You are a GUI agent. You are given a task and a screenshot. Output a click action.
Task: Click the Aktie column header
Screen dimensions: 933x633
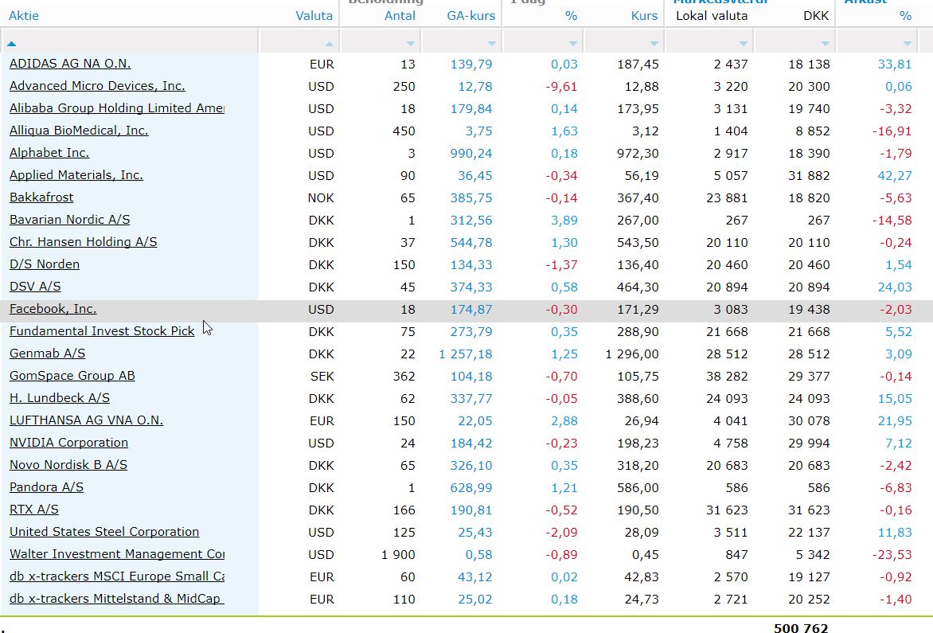pyautogui.click(x=24, y=16)
